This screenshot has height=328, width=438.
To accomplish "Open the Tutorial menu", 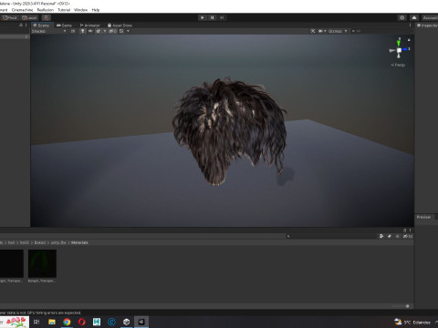I will coord(64,10).
